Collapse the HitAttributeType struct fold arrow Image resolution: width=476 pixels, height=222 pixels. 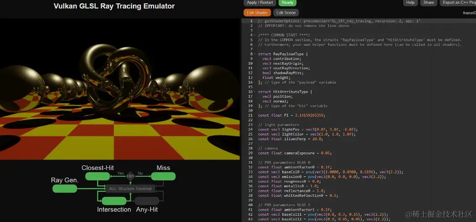pos(255,92)
